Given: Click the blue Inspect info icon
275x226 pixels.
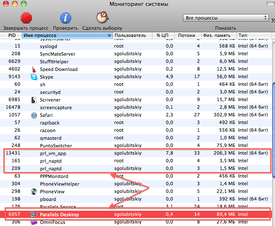Looking at the screenshot, I should coord(65,18).
